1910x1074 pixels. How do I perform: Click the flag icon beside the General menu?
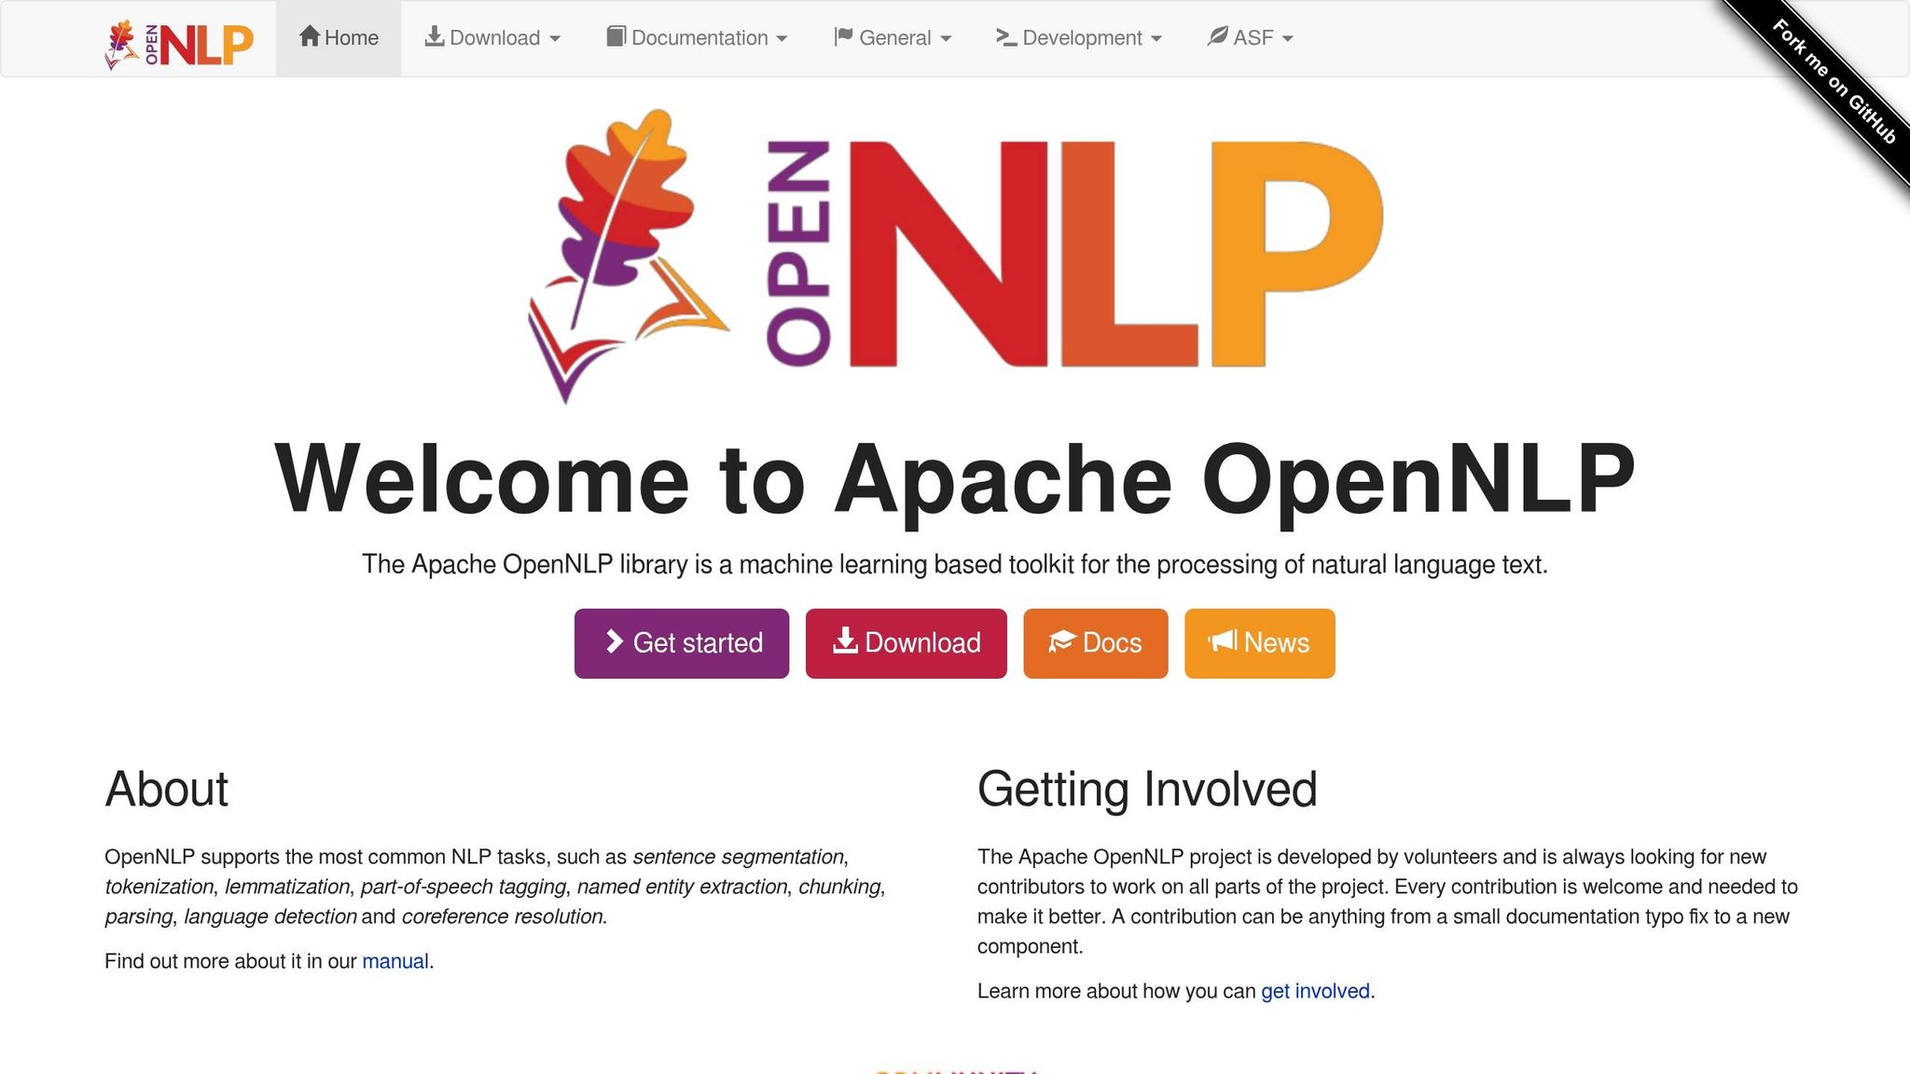point(842,37)
